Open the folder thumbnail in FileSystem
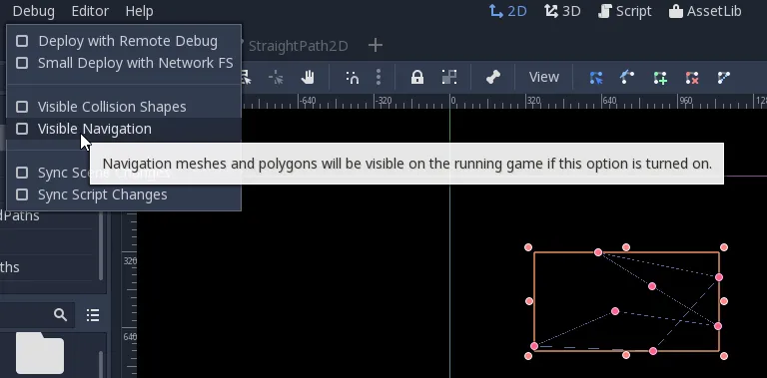Viewport: 767px width, 378px height. point(40,353)
